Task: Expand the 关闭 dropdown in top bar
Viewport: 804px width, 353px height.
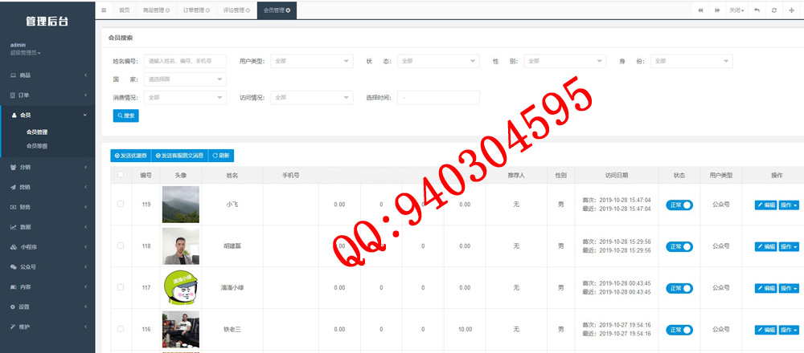Action: 736,10
